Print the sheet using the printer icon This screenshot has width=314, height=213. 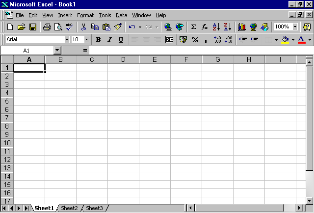click(47, 27)
